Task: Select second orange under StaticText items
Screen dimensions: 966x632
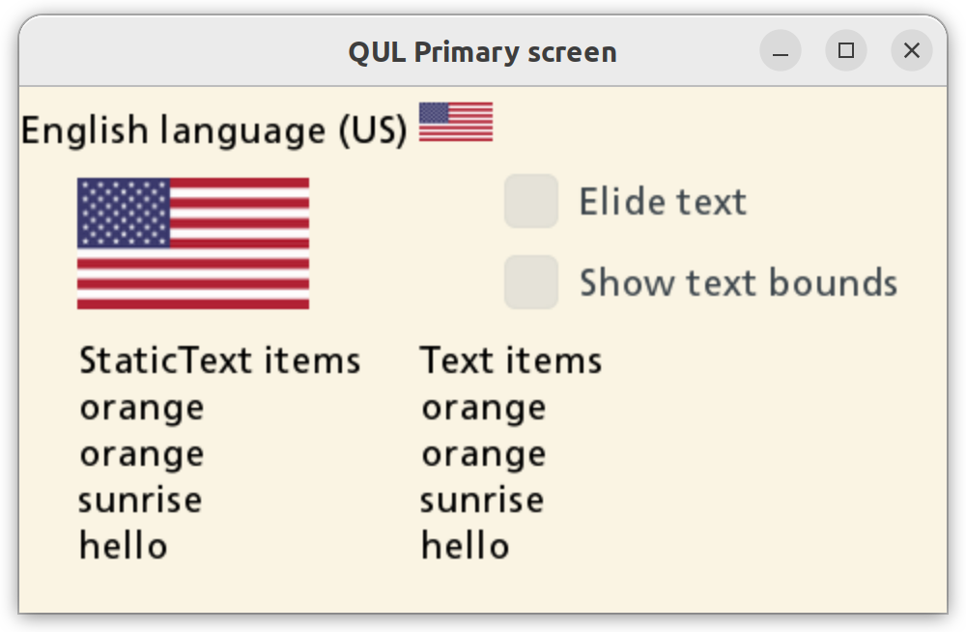Action: [142, 454]
